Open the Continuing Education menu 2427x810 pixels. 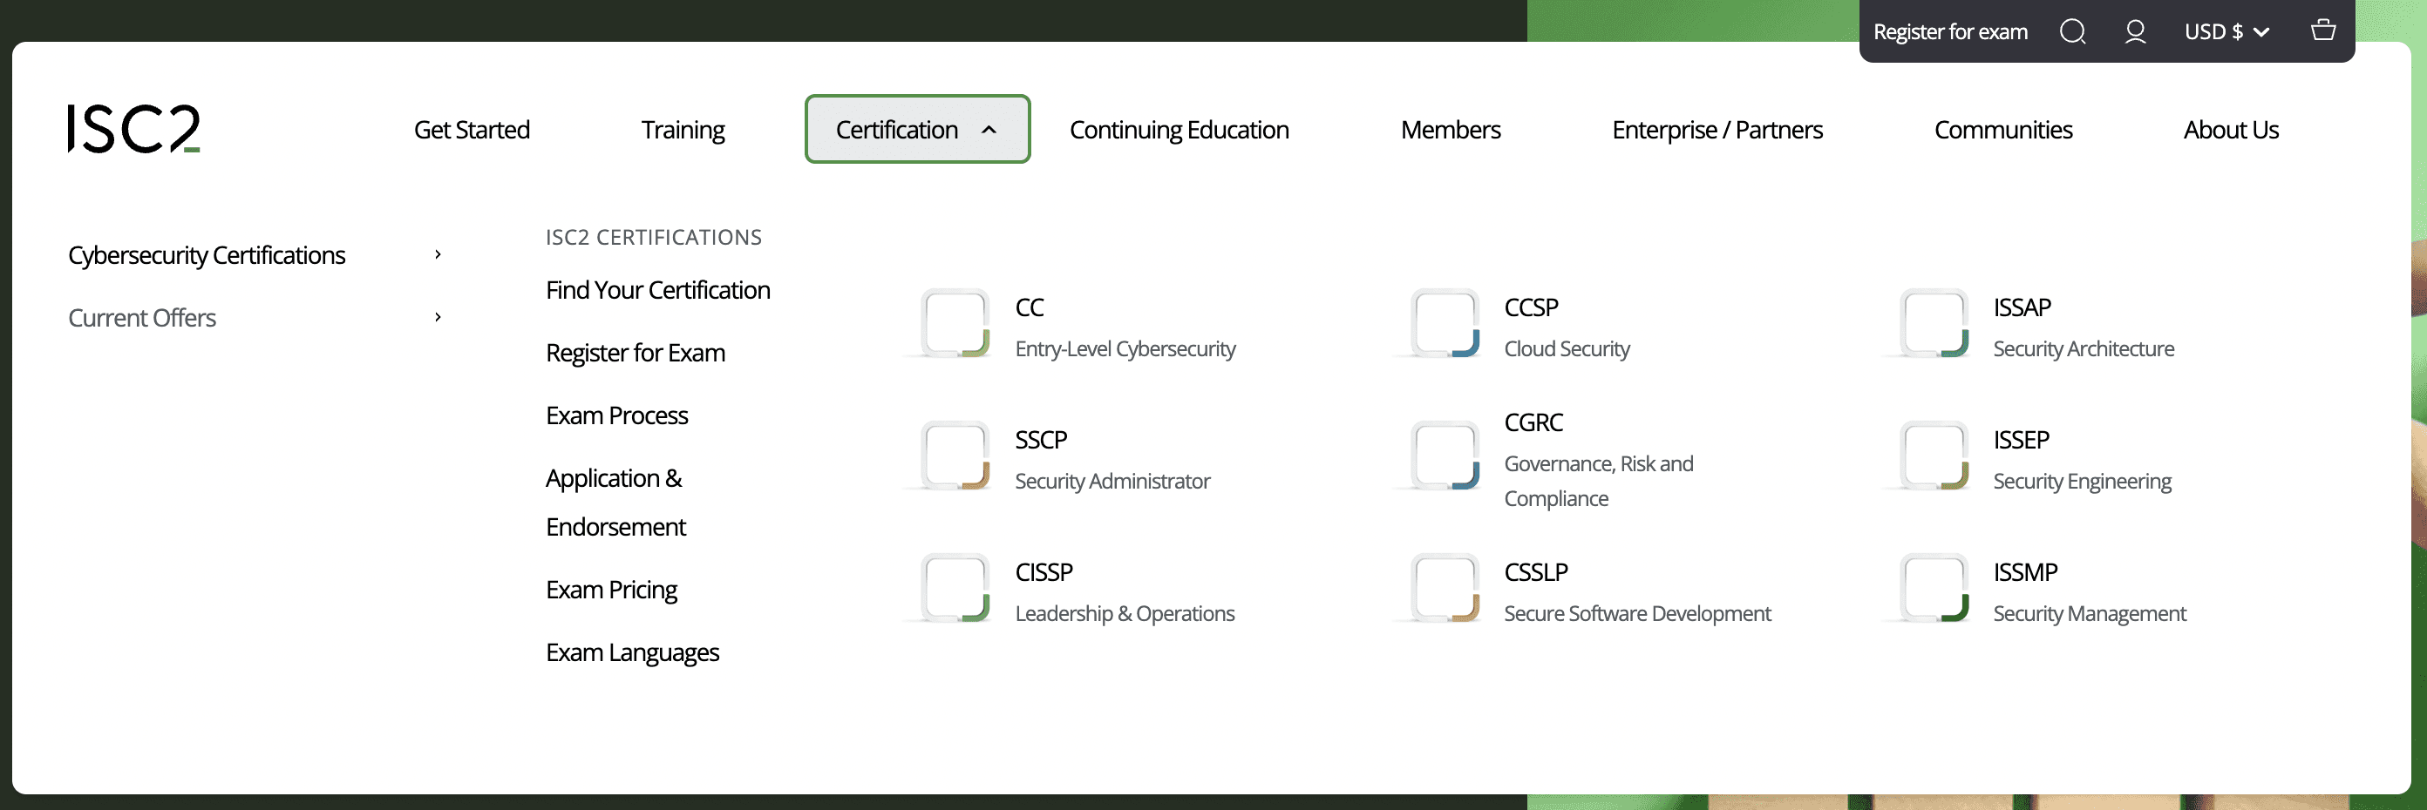click(1179, 130)
